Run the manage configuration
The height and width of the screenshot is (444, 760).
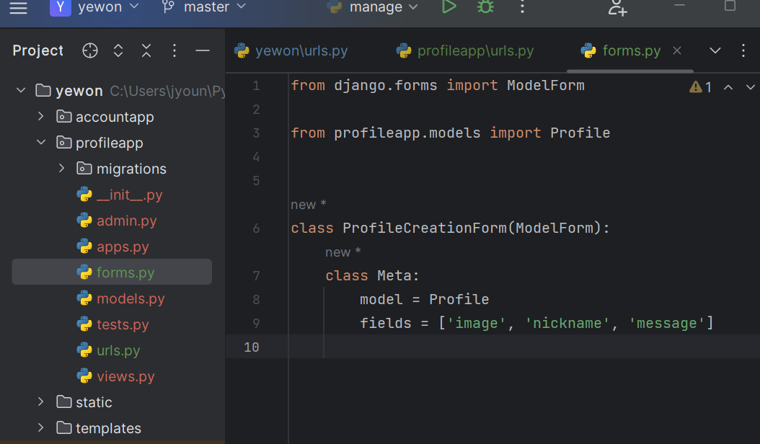(x=449, y=6)
